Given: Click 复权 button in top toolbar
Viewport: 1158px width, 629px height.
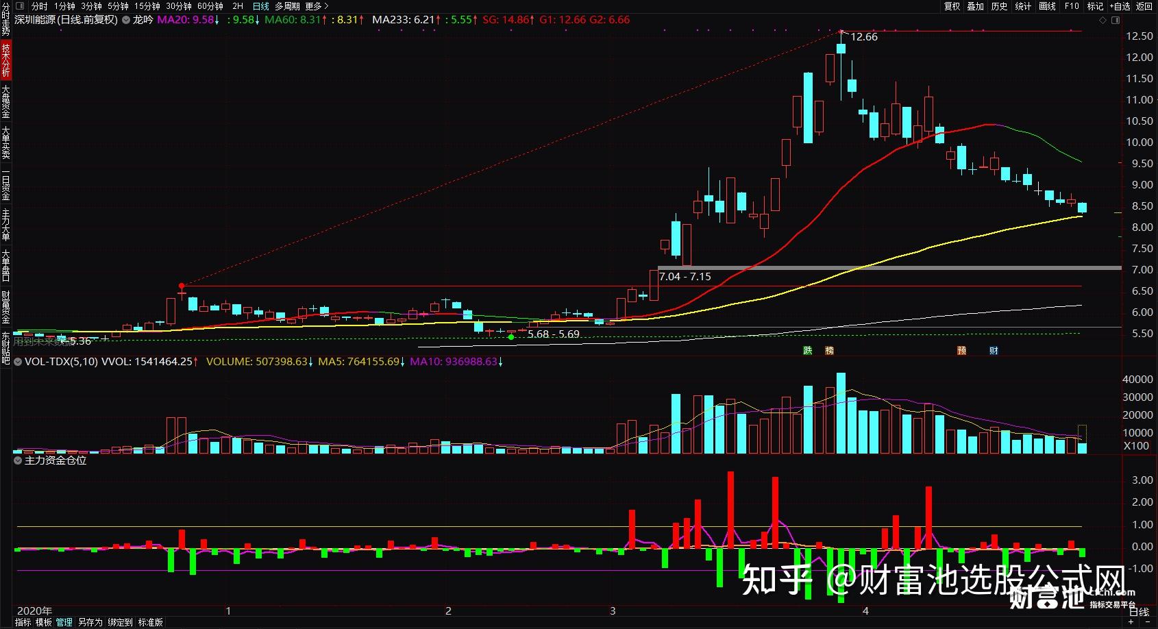Looking at the screenshot, I should pos(952,6).
